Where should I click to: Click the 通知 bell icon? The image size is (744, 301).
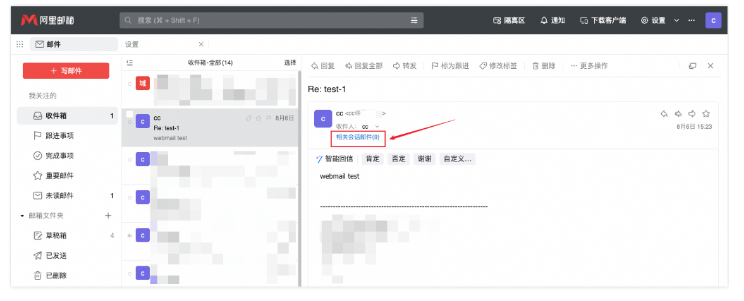[x=544, y=20]
